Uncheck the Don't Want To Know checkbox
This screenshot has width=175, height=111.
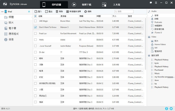point(35,27)
